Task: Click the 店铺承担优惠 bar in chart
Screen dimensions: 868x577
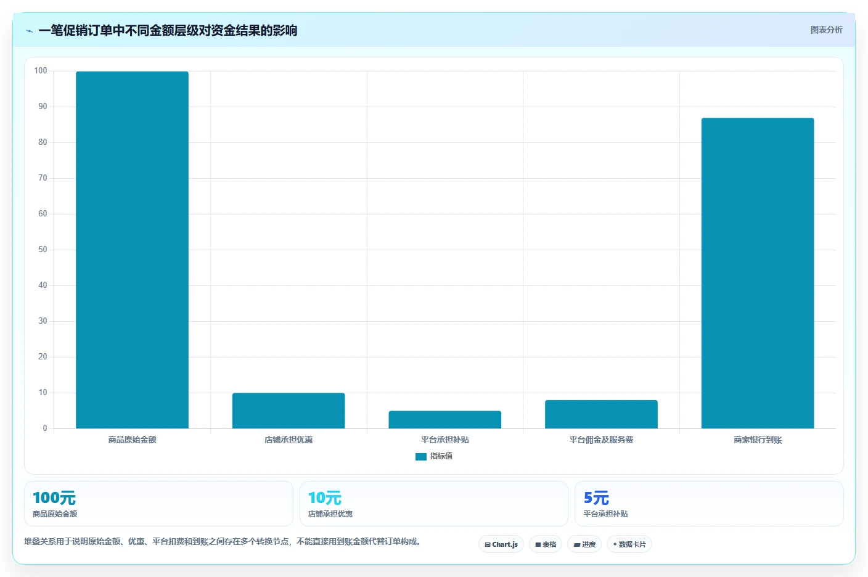Action: click(x=289, y=411)
